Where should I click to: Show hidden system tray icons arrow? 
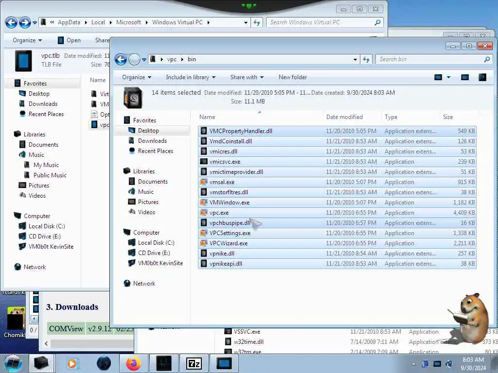pyautogui.click(x=413, y=364)
